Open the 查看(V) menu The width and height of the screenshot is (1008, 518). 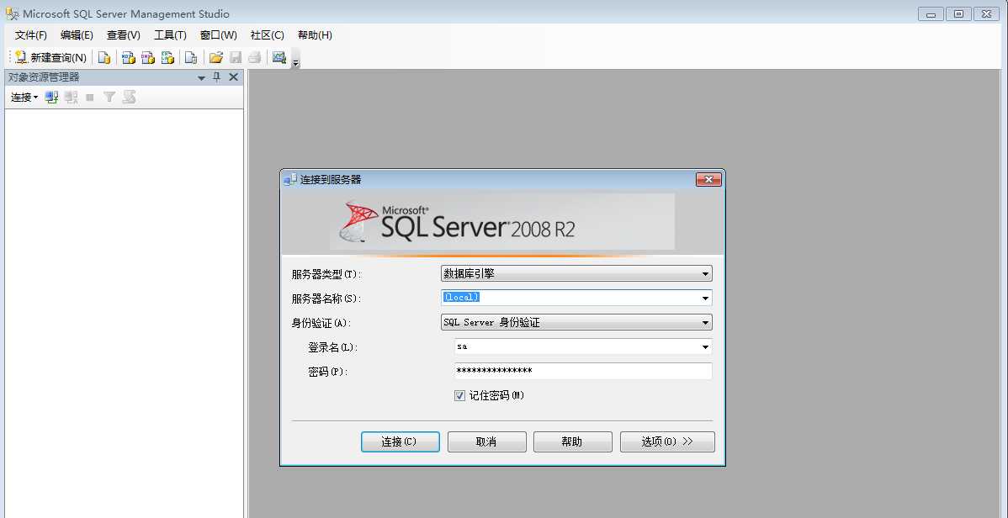pyautogui.click(x=124, y=35)
